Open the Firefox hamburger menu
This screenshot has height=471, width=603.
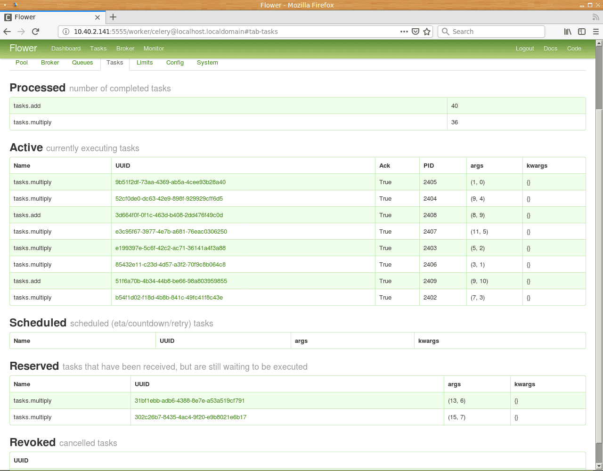pyautogui.click(x=595, y=32)
